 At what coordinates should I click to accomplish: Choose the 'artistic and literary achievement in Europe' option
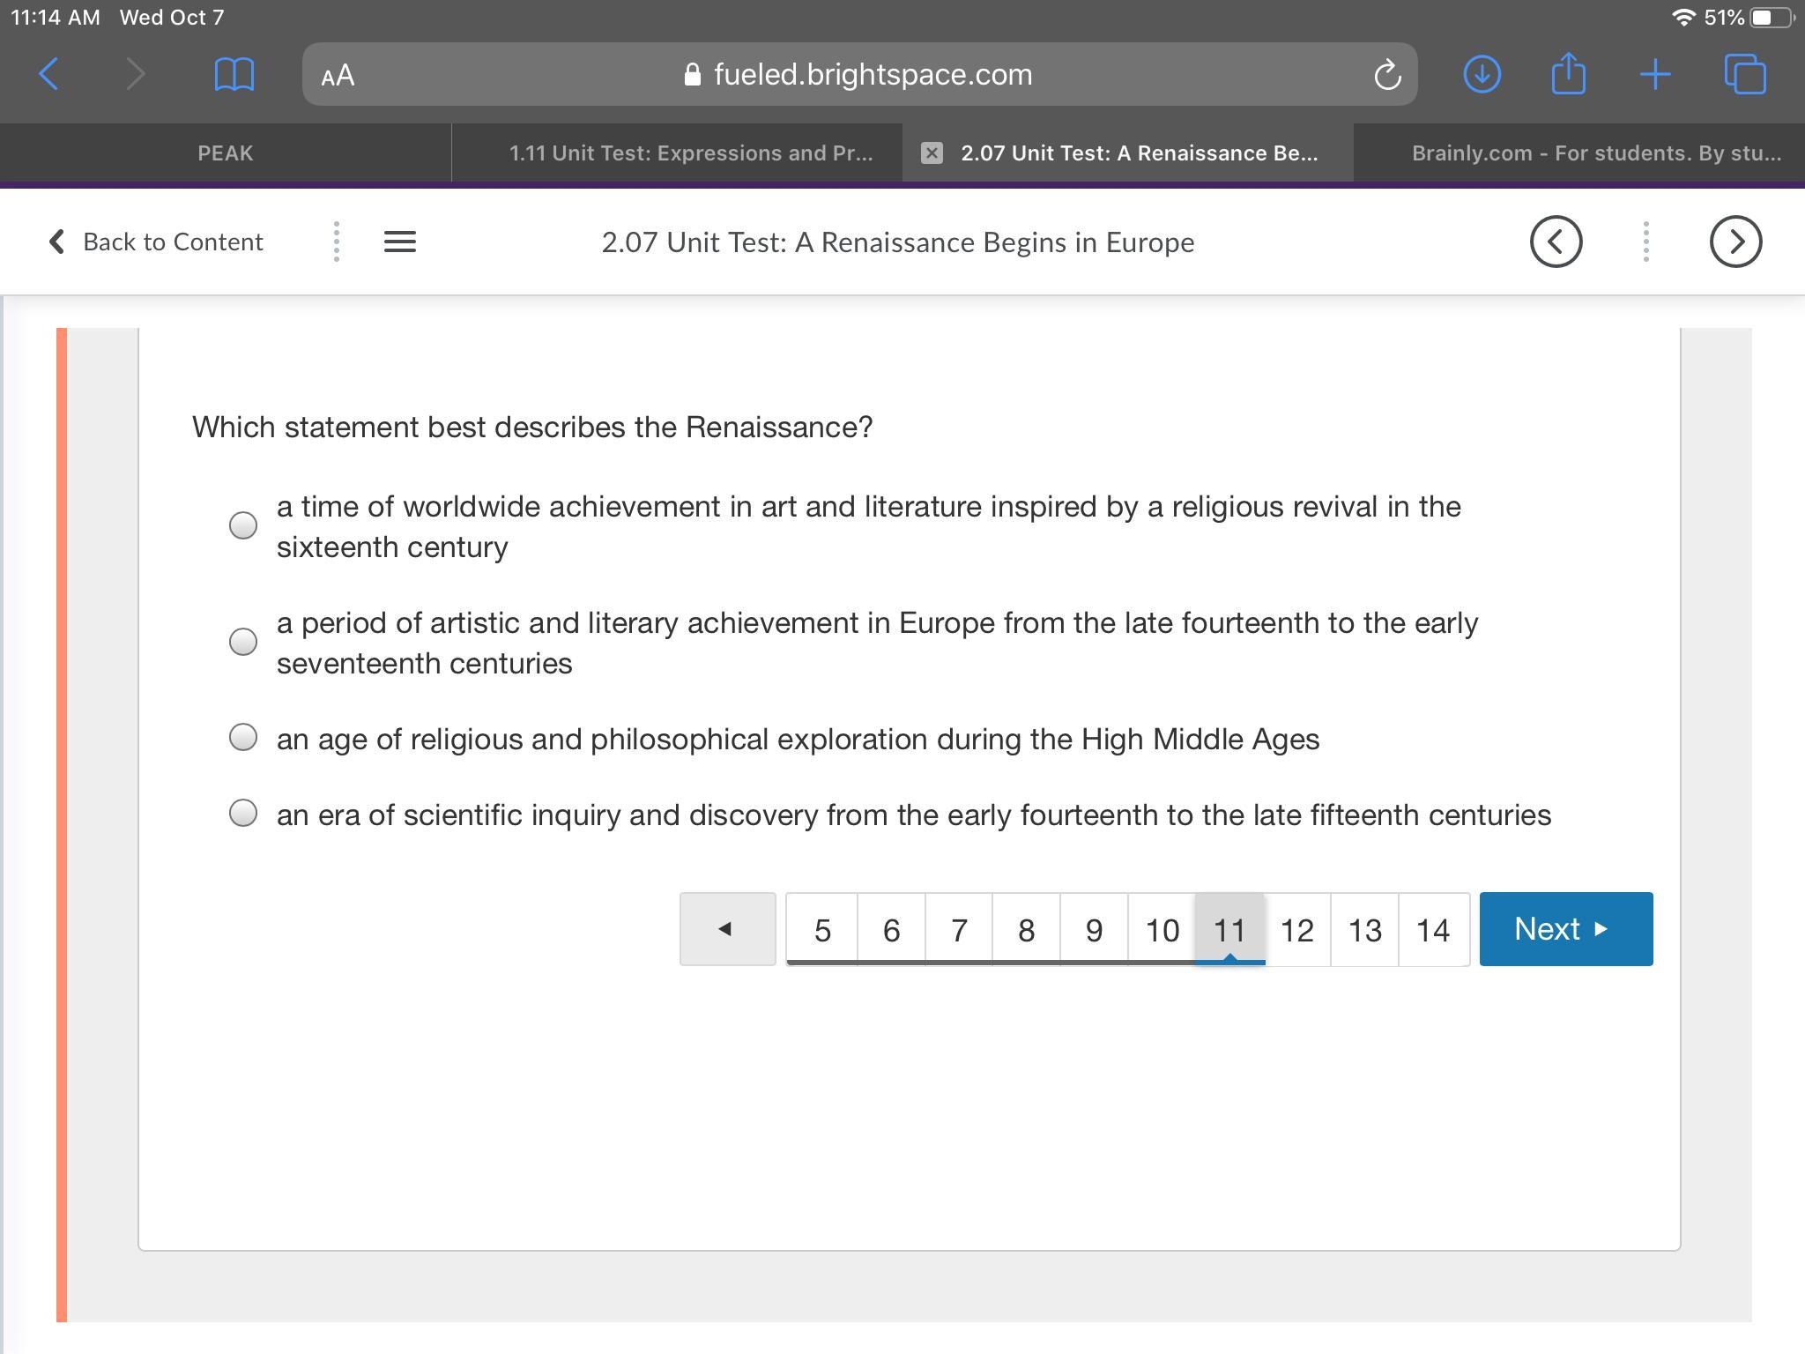pos(243,642)
